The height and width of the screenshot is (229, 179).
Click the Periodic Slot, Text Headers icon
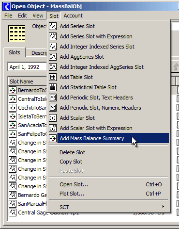click(x=53, y=98)
